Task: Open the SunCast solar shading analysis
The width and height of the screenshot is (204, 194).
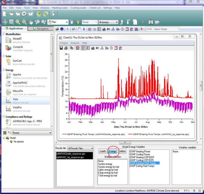Action: point(20,62)
